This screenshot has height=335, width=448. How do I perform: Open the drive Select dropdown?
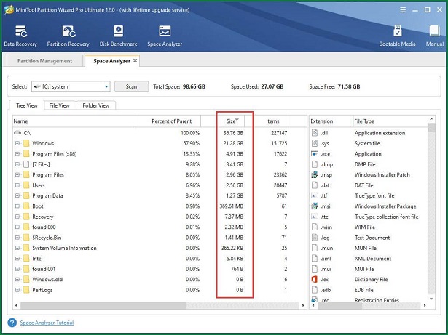106,86
